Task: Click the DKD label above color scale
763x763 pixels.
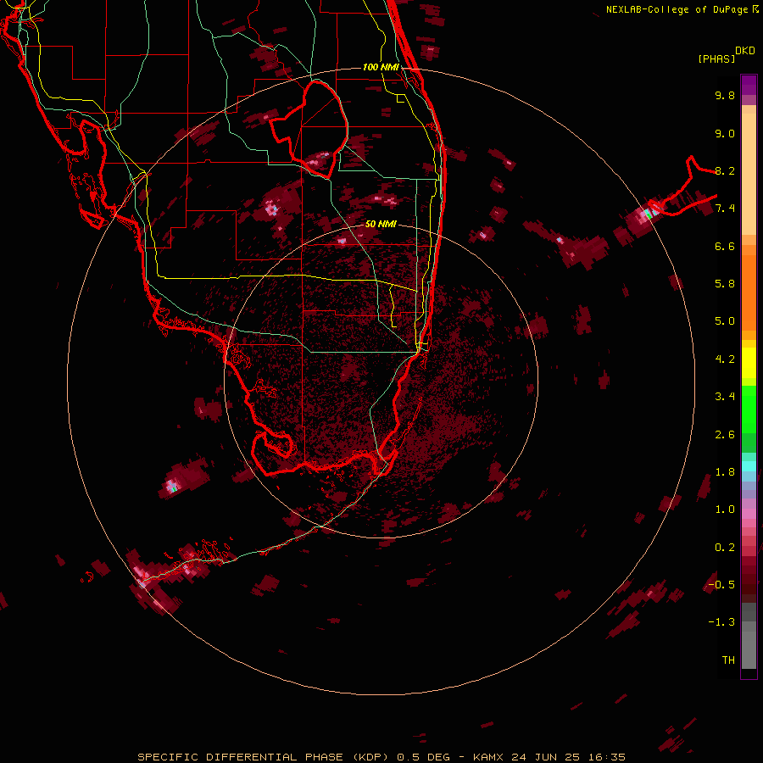Action: click(745, 51)
